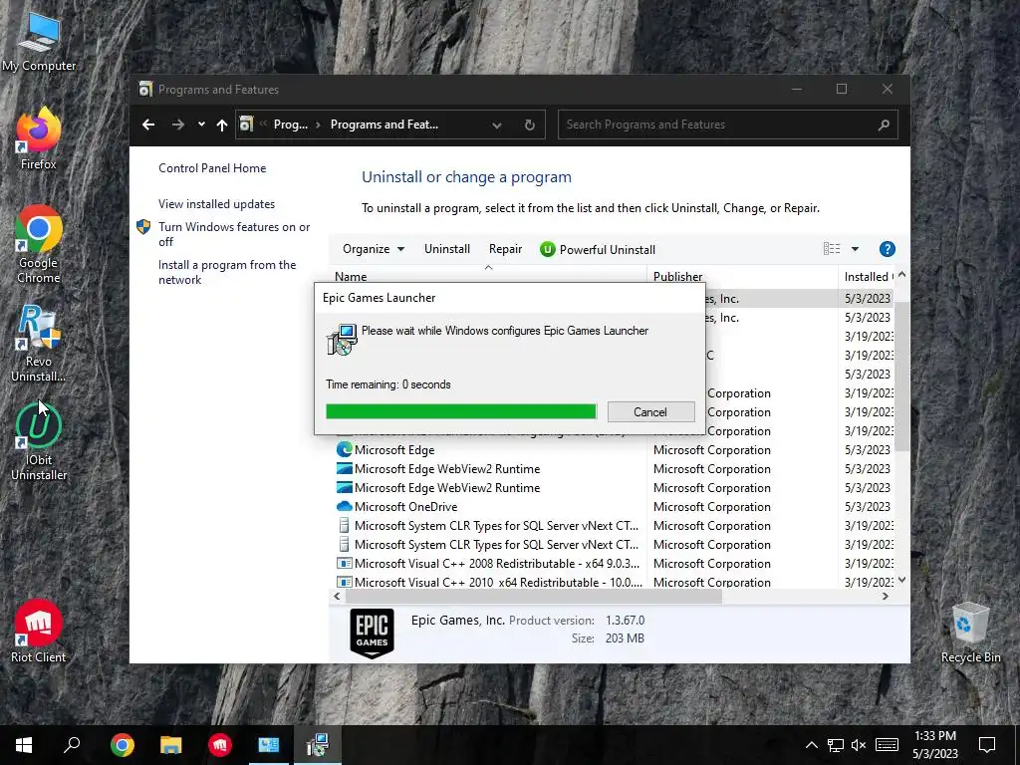This screenshot has width=1020, height=765.
Task: Click the green installer progress bar
Action: pos(460,411)
